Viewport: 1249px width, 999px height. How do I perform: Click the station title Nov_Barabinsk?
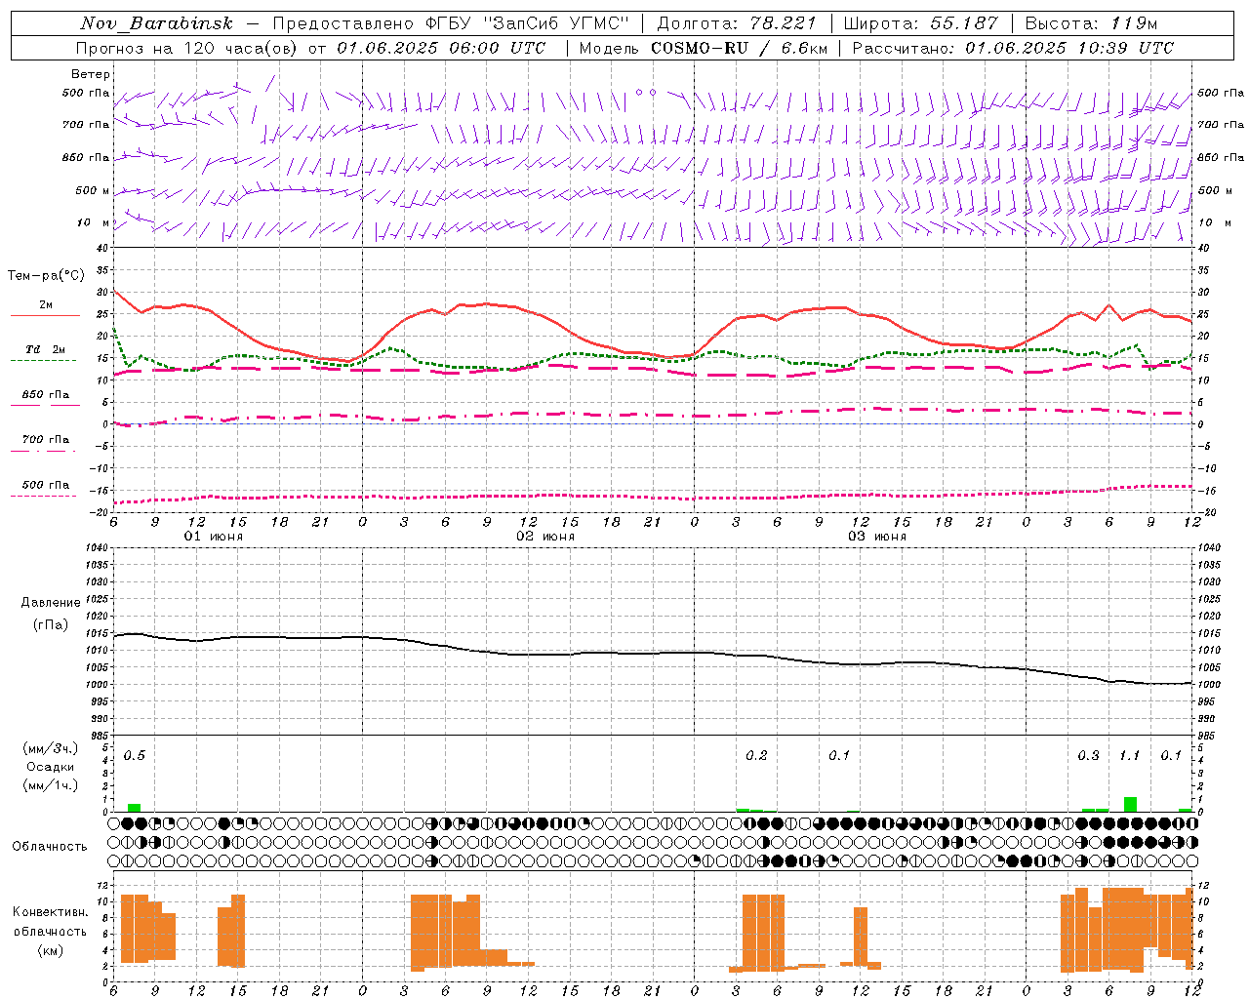click(157, 23)
